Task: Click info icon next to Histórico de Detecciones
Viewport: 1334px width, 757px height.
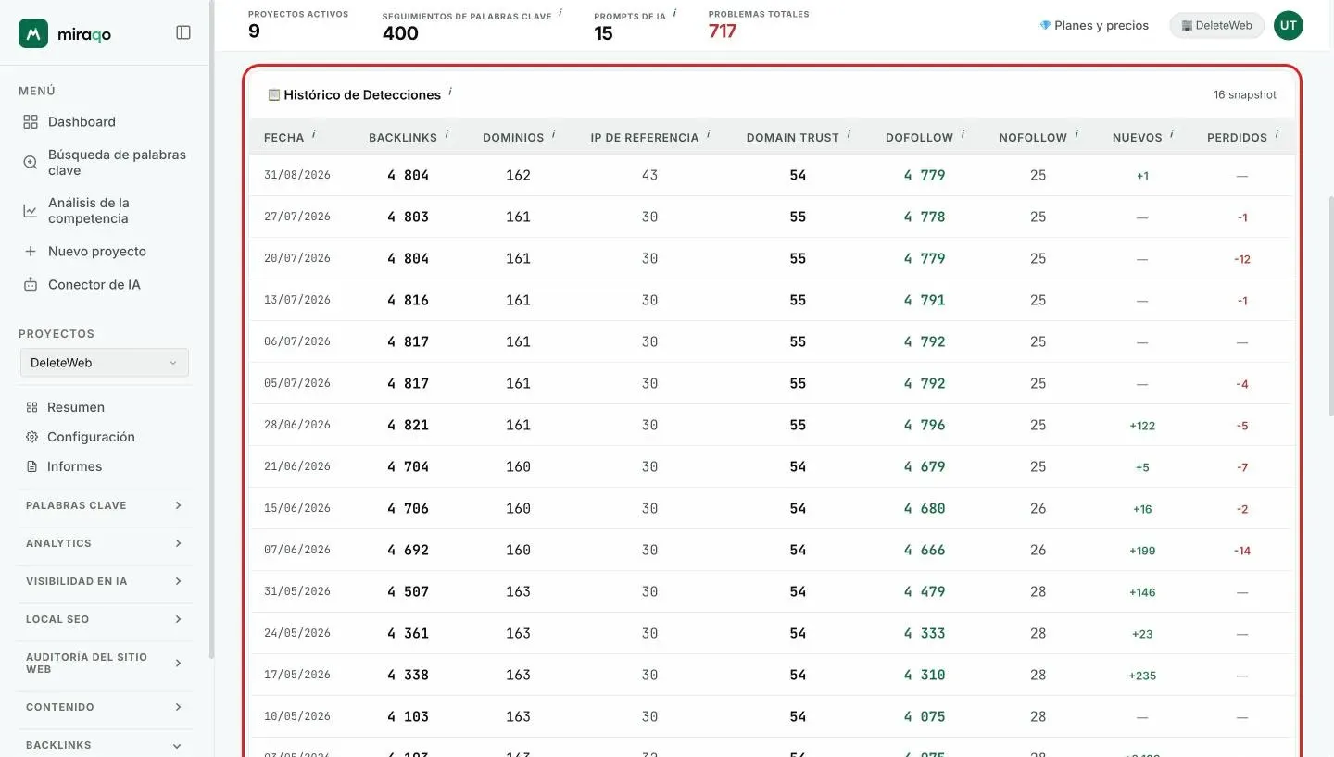Action: tap(450, 92)
